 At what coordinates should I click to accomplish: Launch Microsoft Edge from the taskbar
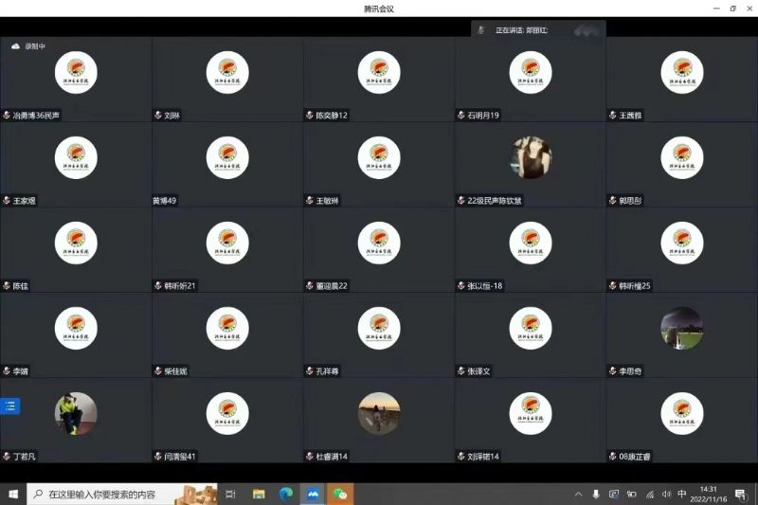tap(285, 495)
